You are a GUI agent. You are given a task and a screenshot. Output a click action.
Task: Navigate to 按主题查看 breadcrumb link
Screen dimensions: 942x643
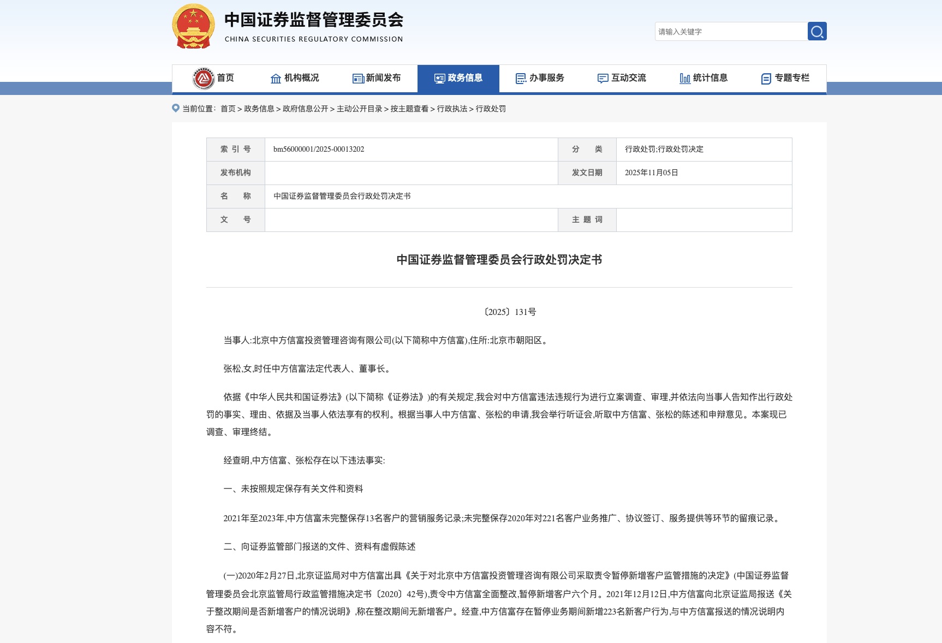[x=410, y=109]
